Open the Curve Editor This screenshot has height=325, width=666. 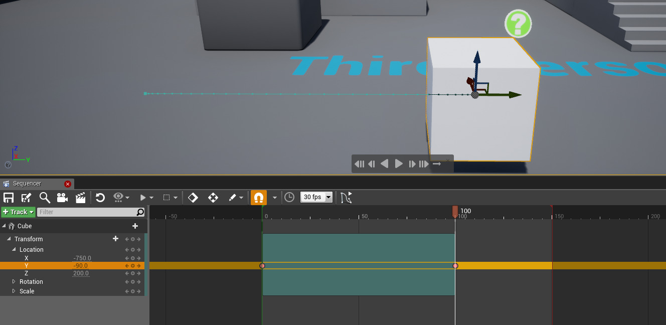[347, 197]
